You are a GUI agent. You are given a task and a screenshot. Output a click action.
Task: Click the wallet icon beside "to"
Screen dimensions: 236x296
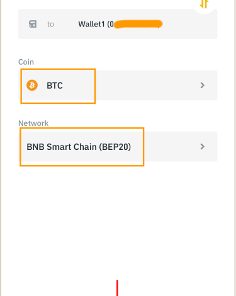(33, 24)
